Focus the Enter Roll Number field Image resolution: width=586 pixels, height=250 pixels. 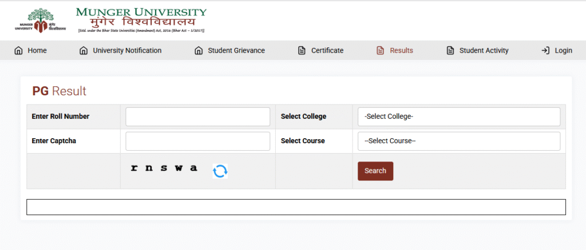click(x=197, y=116)
